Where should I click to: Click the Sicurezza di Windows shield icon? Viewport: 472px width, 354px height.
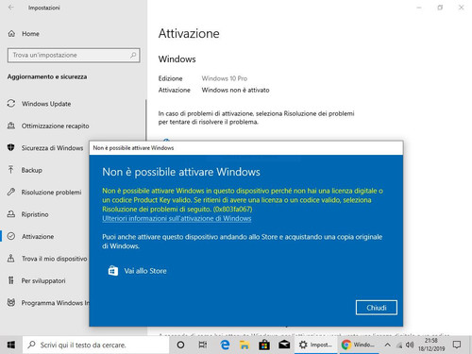(11, 147)
